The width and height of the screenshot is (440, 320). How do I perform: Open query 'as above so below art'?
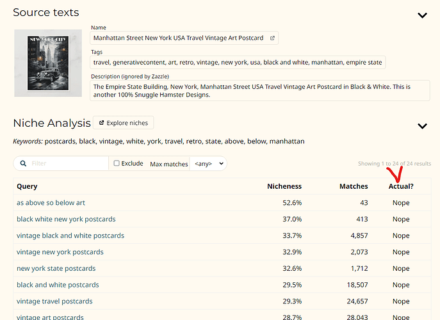pos(51,203)
